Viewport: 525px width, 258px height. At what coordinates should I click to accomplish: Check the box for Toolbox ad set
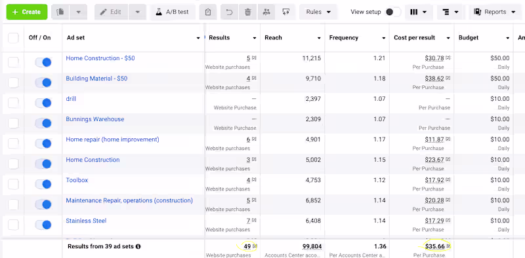pos(13,184)
